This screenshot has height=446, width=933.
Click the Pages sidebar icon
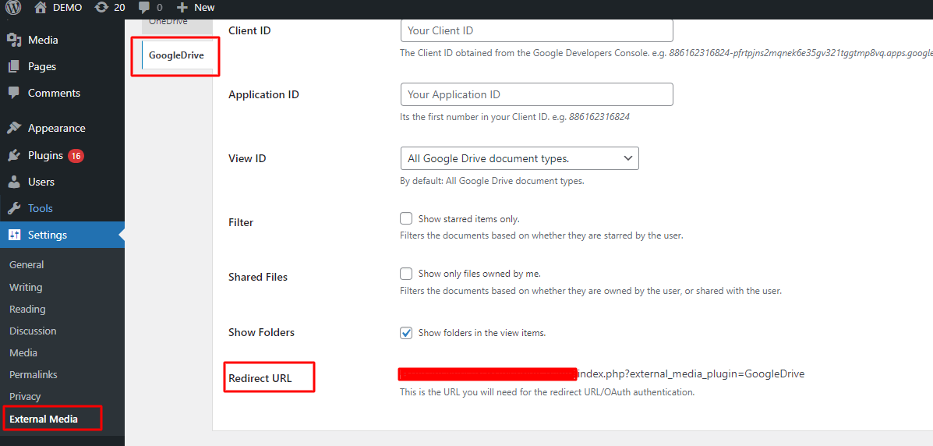coord(14,67)
